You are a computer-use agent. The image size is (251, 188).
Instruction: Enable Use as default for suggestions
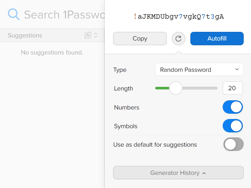233,144
